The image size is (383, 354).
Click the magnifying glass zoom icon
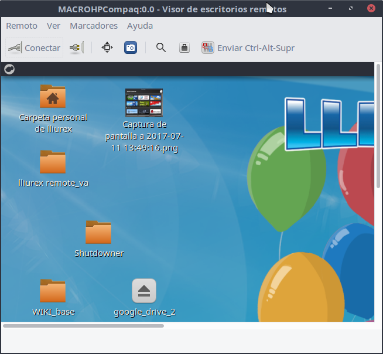click(x=161, y=48)
